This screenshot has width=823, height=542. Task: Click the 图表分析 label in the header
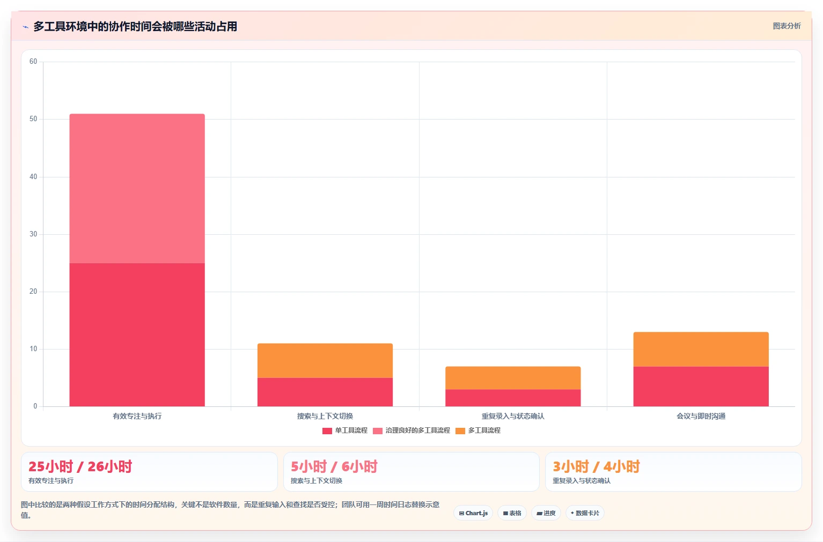(787, 26)
